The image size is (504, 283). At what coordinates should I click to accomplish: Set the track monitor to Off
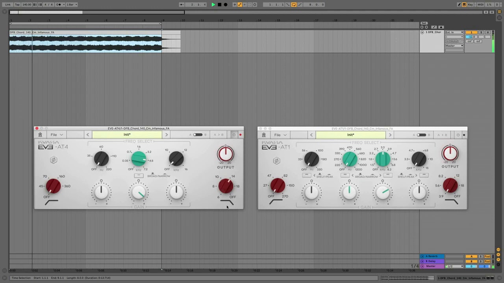(x=461, y=41)
